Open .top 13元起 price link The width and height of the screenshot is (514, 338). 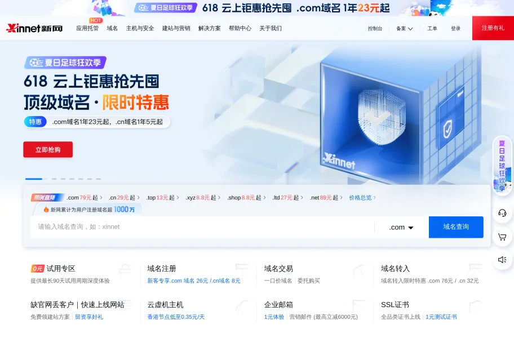click(162, 198)
